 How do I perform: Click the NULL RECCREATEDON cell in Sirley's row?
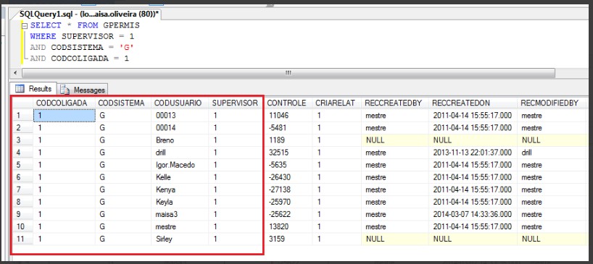(x=473, y=239)
